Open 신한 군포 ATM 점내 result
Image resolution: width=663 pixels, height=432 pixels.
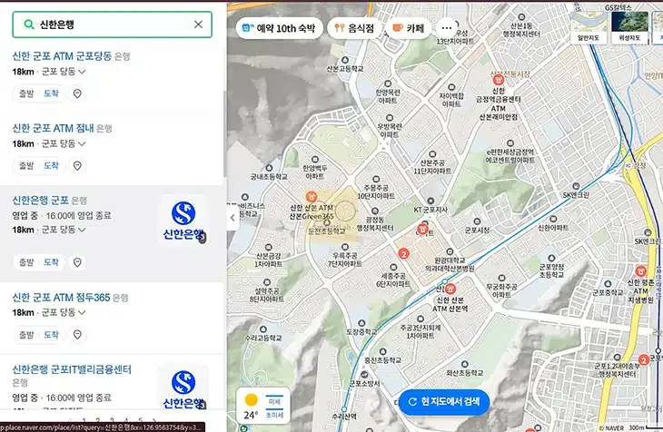click(x=53, y=128)
